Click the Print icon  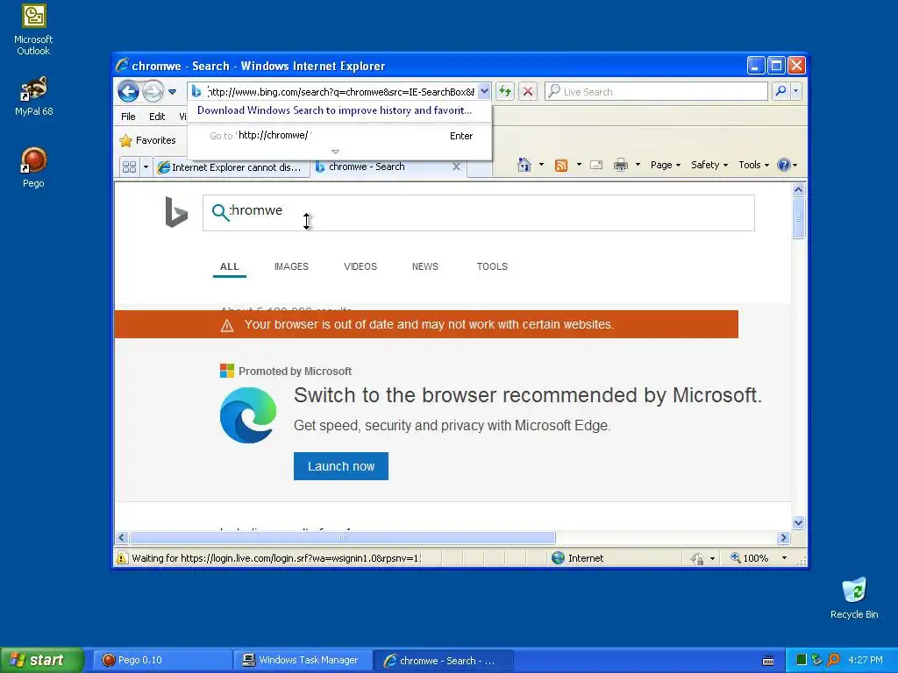(621, 165)
